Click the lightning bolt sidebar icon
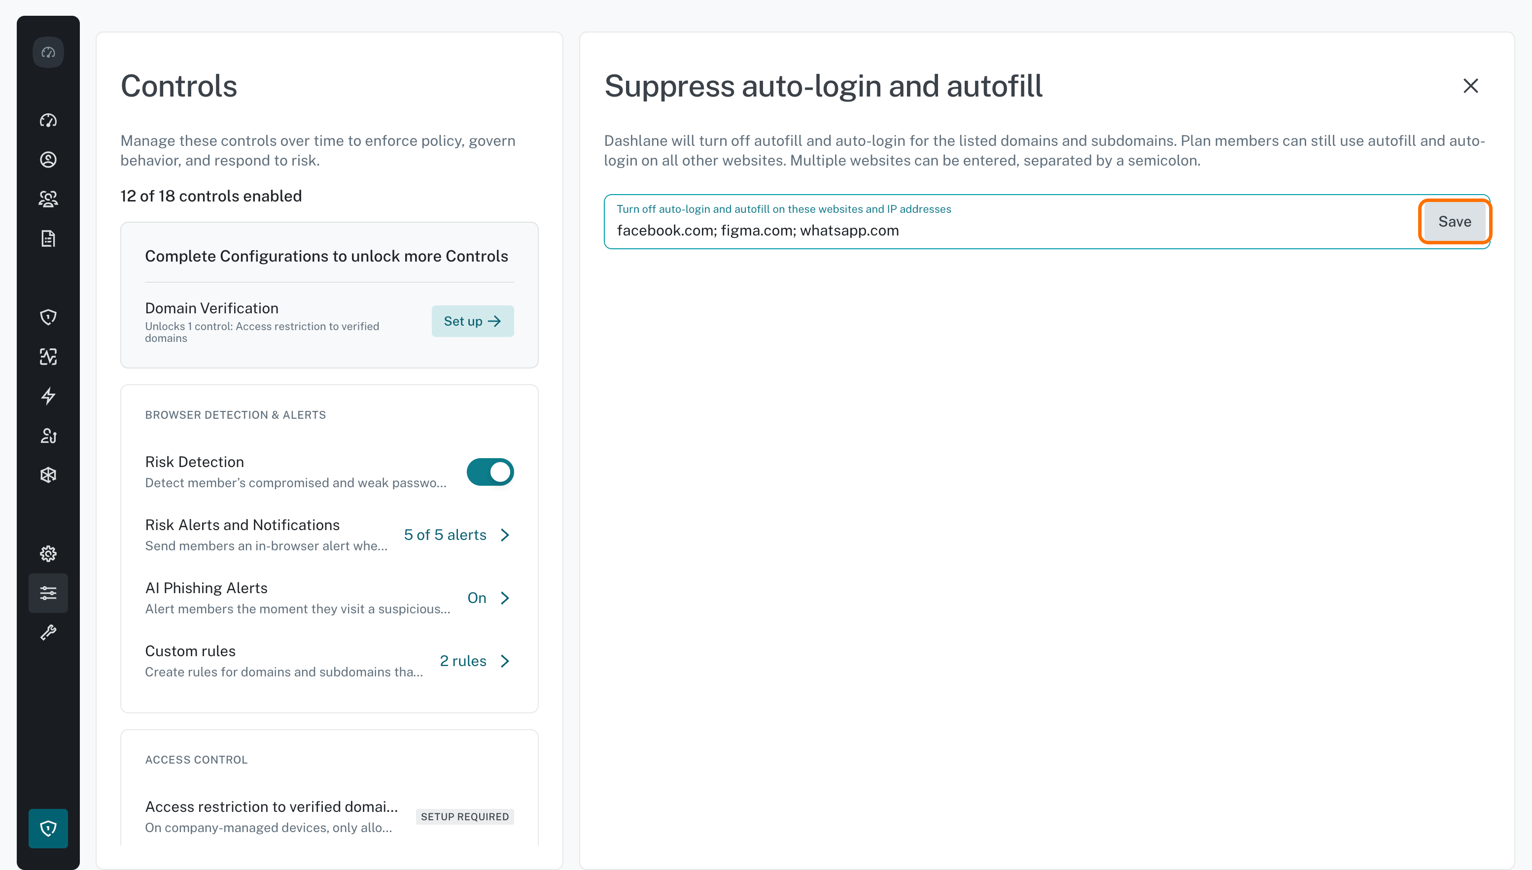1532x870 pixels. (x=48, y=396)
